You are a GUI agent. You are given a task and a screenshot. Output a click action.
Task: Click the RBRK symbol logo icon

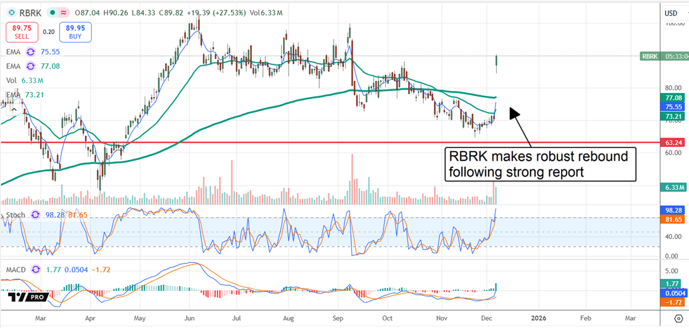click(x=11, y=13)
